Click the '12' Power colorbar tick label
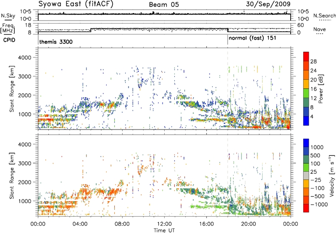 313,98
